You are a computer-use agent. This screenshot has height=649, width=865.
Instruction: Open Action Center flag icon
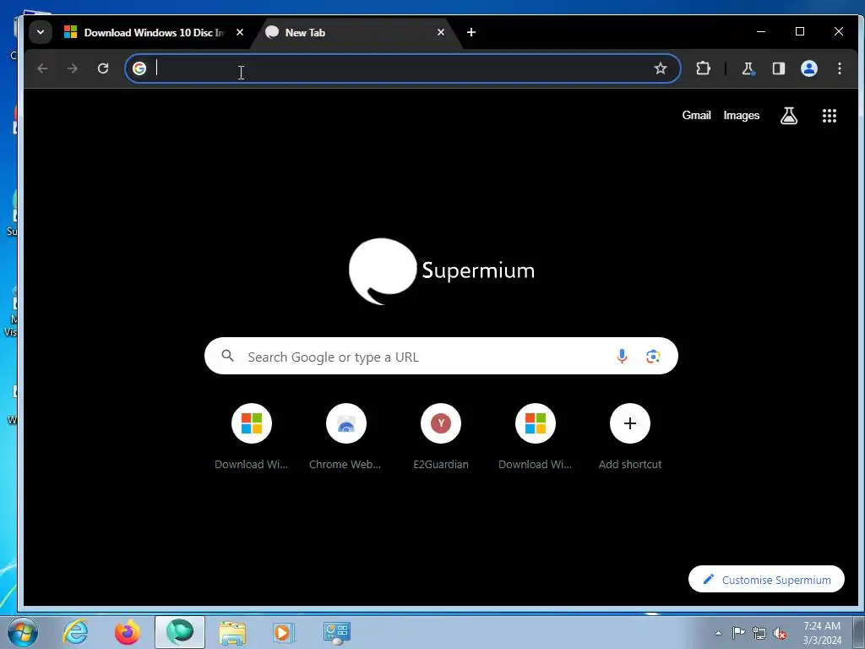pos(738,633)
